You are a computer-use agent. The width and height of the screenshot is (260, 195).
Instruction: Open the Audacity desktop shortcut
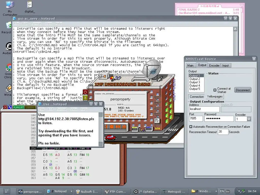coord(7,48)
